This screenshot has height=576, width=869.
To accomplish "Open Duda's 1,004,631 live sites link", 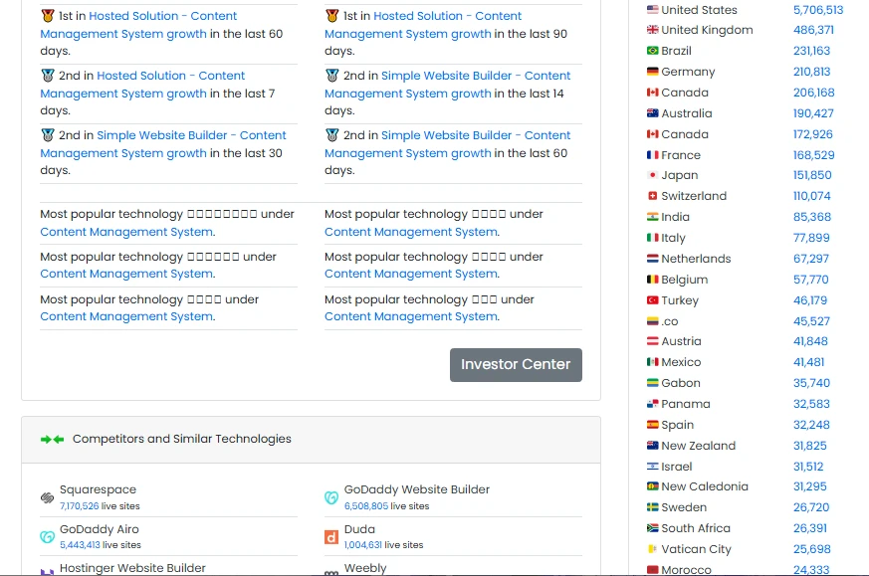I will click(362, 545).
